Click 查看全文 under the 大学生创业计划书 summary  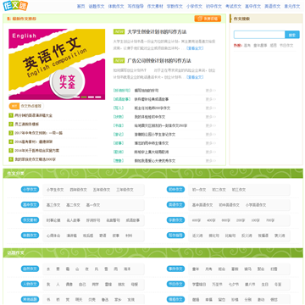click(x=195, y=48)
